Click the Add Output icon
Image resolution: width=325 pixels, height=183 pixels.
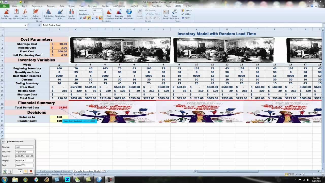point(17,14)
